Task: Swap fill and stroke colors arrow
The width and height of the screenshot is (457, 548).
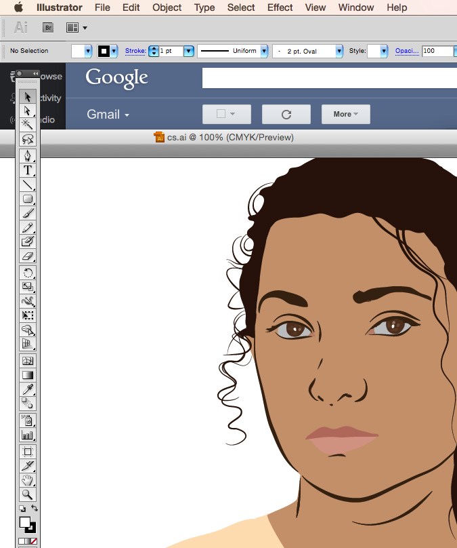Action: 35,509
